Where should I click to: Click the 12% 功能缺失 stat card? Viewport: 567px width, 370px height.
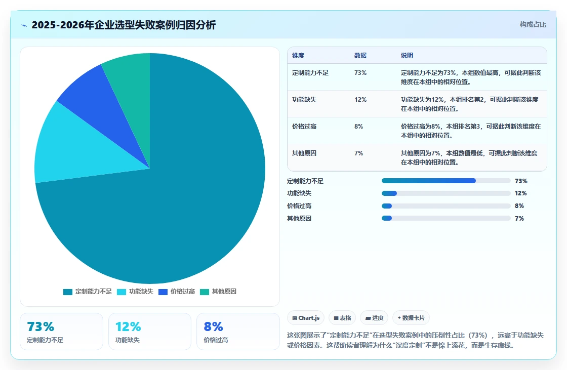(x=150, y=332)
